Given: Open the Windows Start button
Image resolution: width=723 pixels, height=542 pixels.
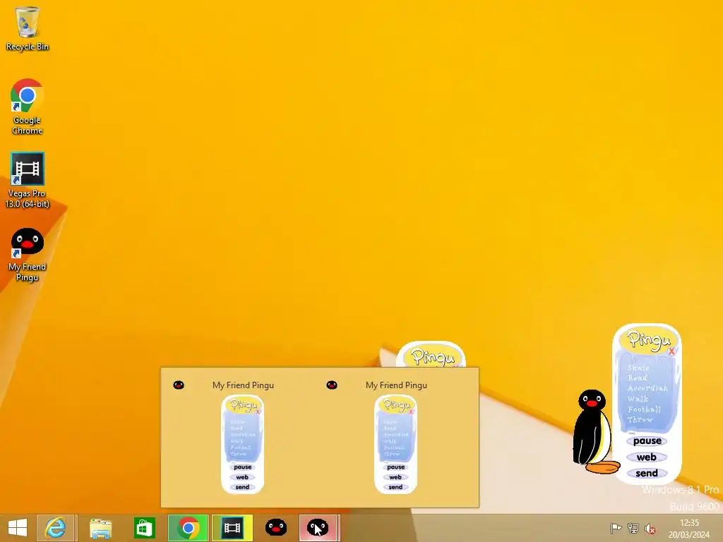Looking at the screenshot, I should pyautogui.click(x=18, y=528).
